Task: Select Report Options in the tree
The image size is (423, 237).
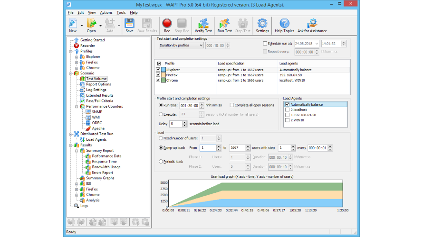Action: click(x=98, y=84)
